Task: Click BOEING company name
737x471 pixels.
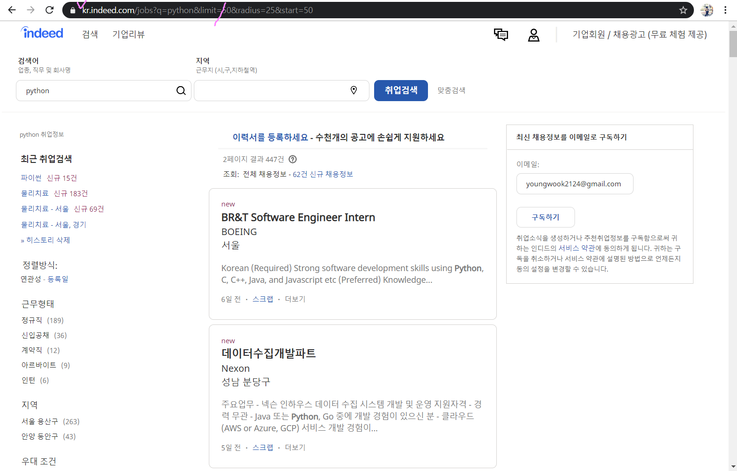Action: point(239,232)
